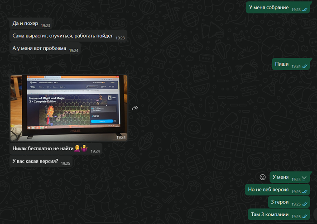
Task: Click the "А у меня вот проблема" message
Action: pos(39,49)
